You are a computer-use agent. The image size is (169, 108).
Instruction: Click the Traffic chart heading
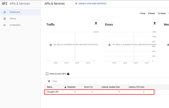coord(50,25)
